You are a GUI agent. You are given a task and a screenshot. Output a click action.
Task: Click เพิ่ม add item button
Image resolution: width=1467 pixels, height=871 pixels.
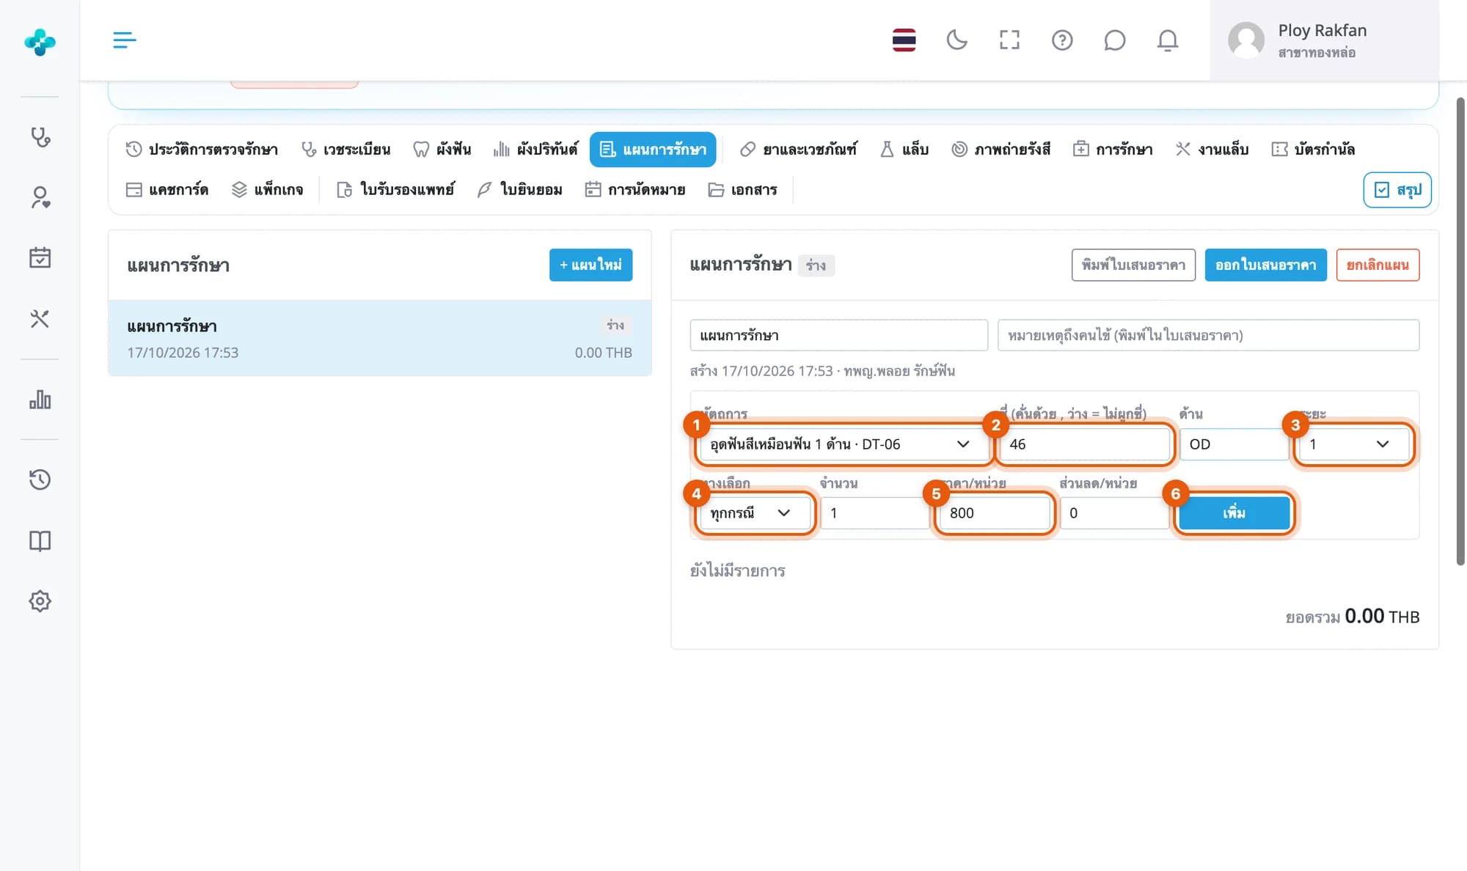pyautogui.click(x=1234, y=513)
